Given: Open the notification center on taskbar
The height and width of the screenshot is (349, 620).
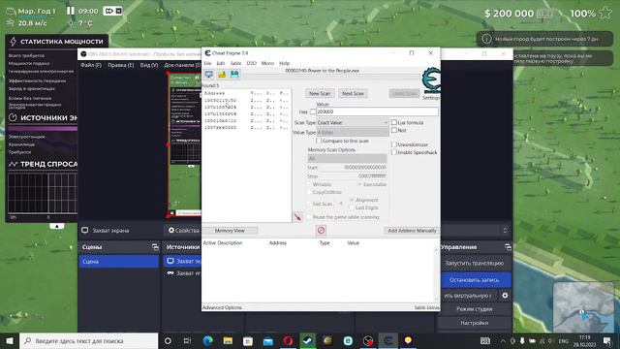Looking at the screenshot, I should pyautogui.click(x=607, y=340).
